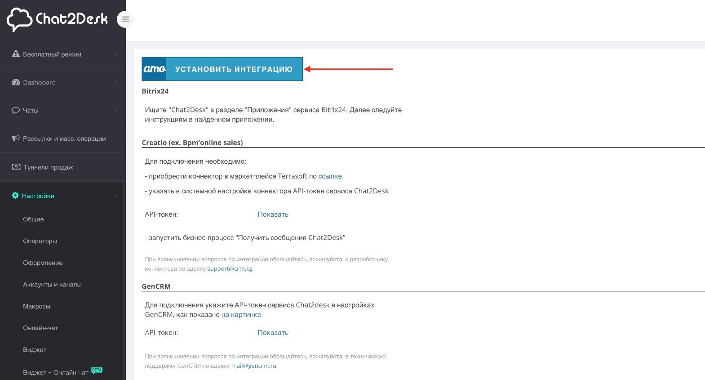Collapse the Настройки section chevron

116,196
